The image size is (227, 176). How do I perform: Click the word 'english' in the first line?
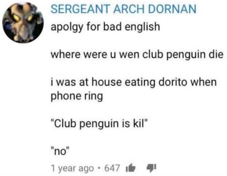pos(142,27)
